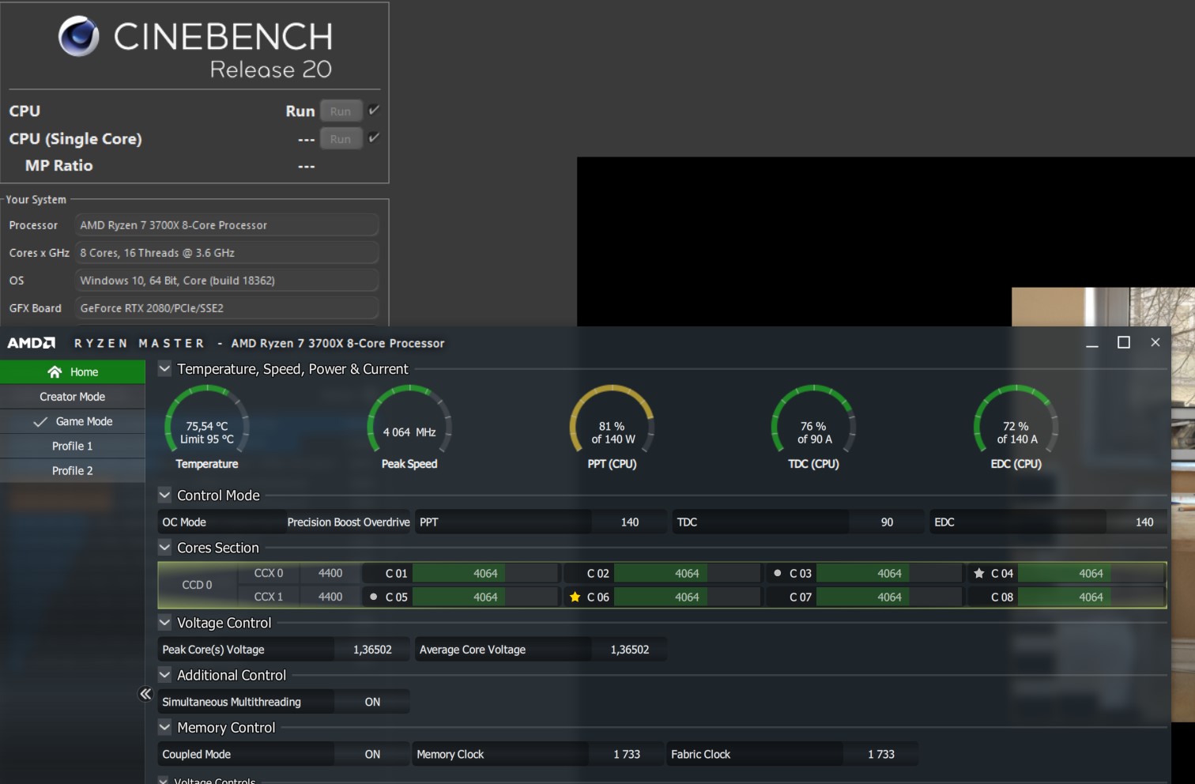Screen dimensions: 1195x784
Task: Click the Peak Core(s) Voltage value 1,36502
Action: [372, 650]
